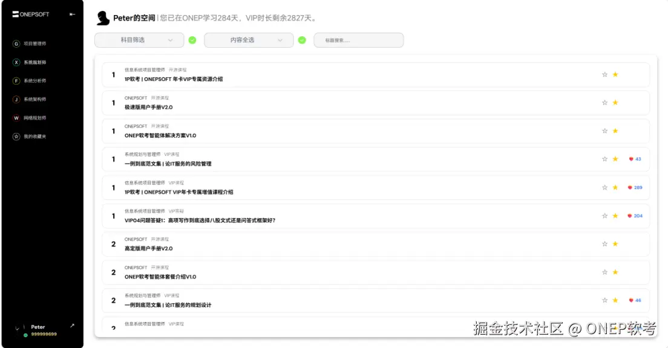Click the star circle icon for 我的收藏夹

tap(16, 137)
